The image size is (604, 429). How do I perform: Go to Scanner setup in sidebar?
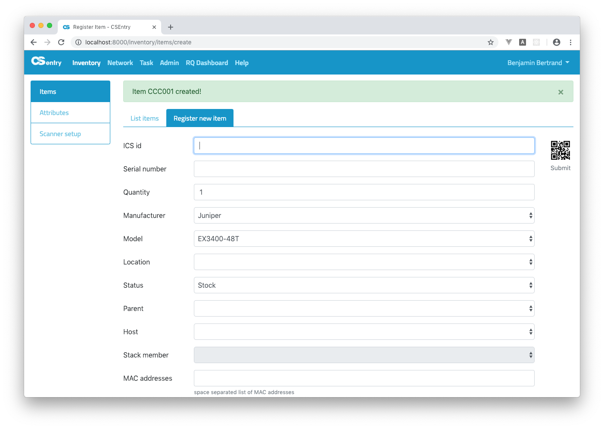pyautogui.click(x=60, y=134)
